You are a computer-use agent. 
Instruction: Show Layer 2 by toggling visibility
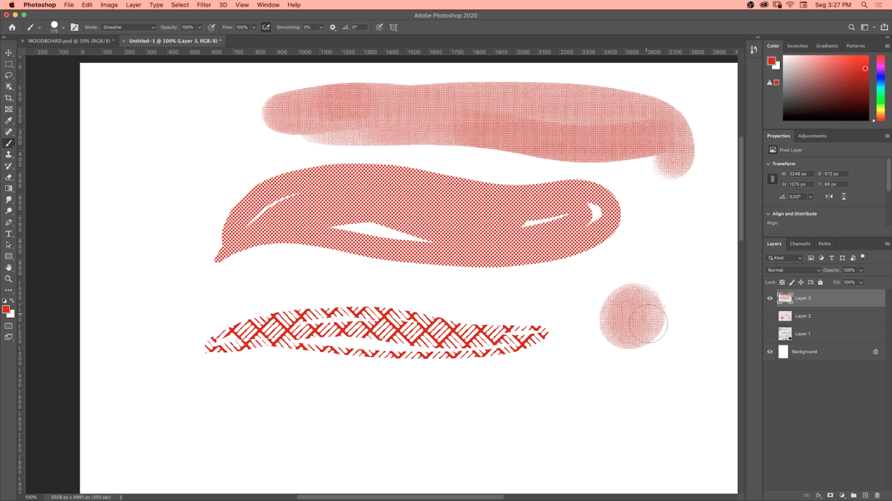coord(770,316)
